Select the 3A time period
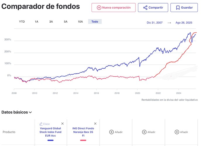202x146 pixels. [x=51, y=21]
